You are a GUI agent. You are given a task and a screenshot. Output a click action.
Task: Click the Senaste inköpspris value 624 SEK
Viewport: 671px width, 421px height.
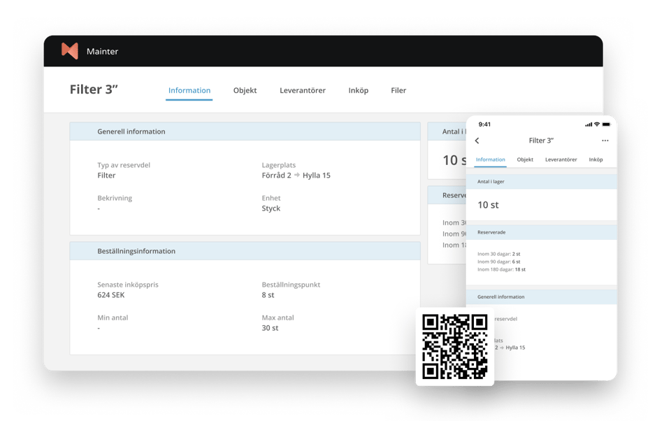tap(110, 295)
